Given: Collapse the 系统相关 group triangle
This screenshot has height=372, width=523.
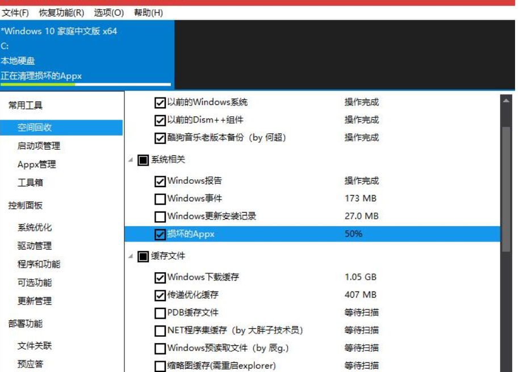Looking at the screenshot, I should point(131,160).
